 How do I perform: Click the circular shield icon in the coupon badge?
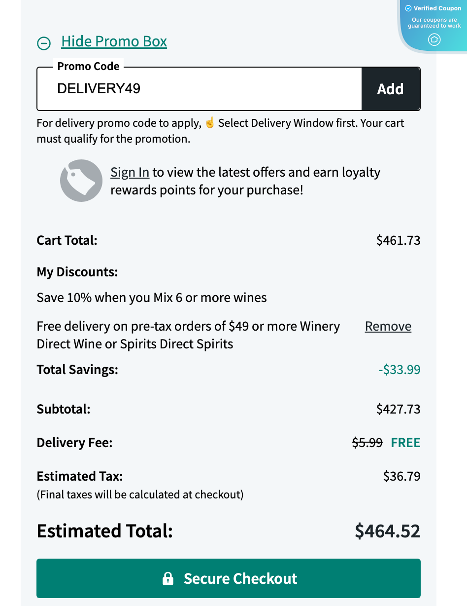(x=434, y=39)
